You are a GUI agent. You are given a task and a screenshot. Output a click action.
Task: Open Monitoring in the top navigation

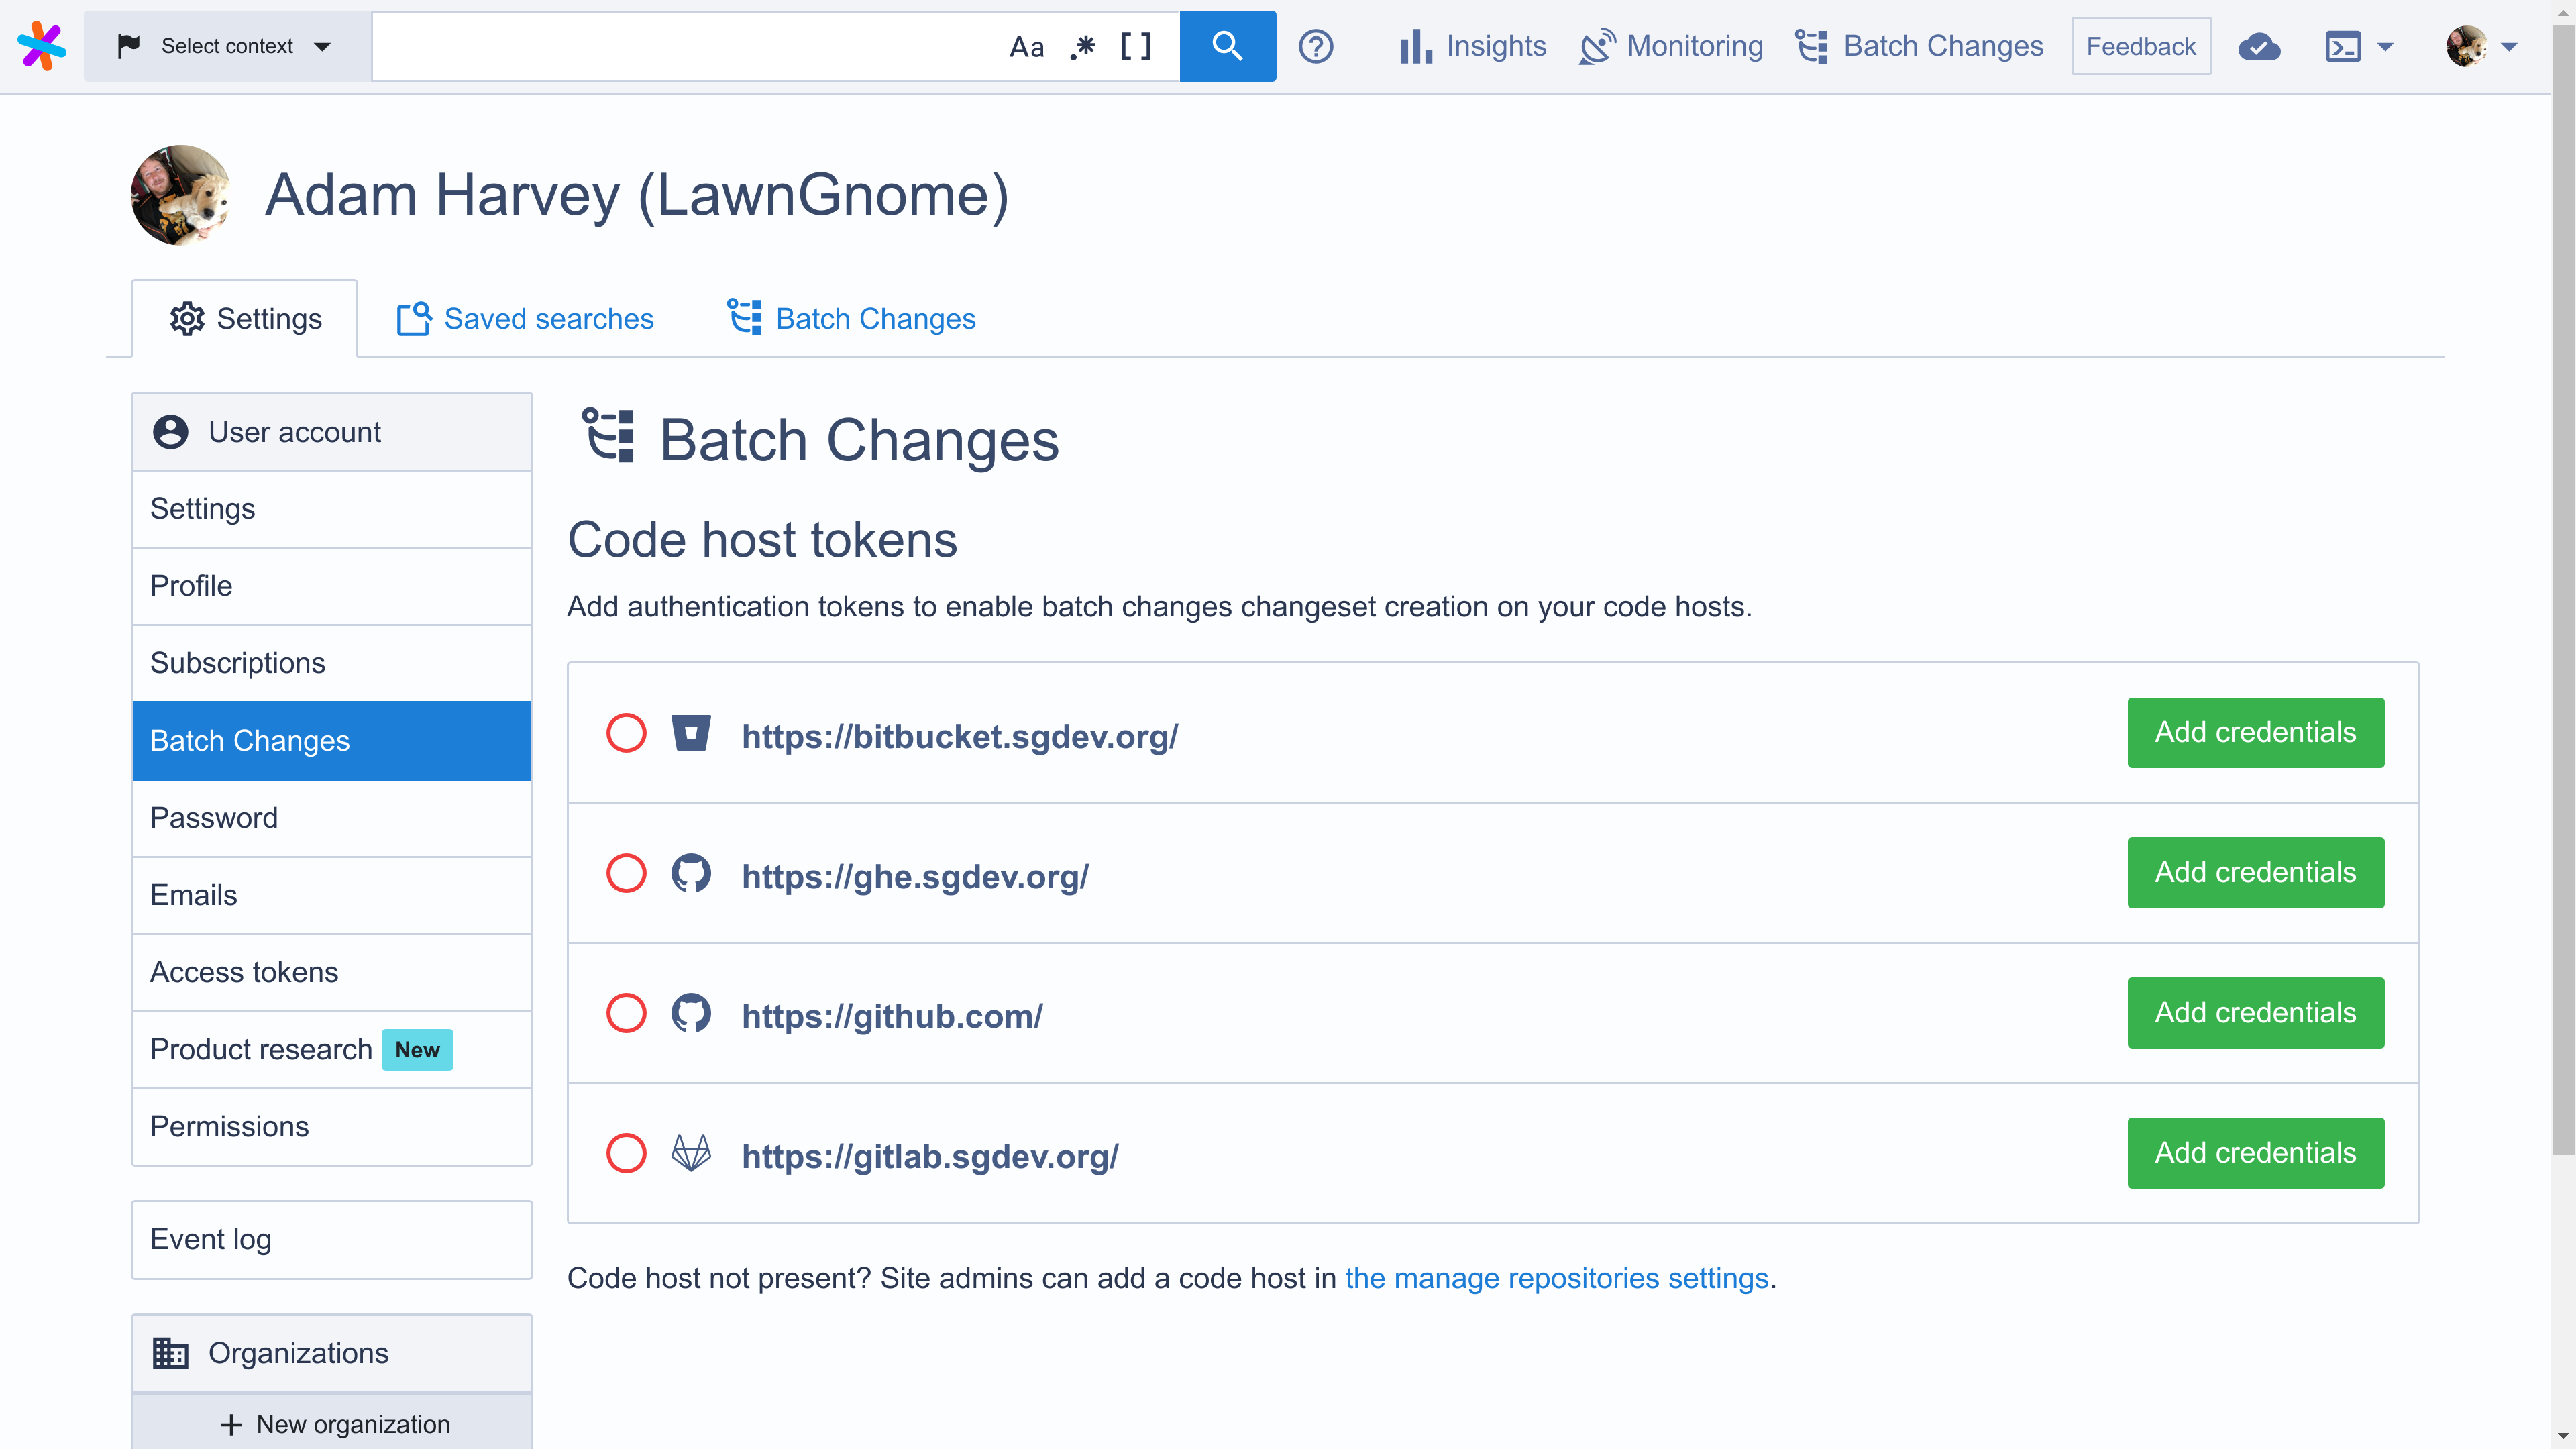[x=1671, y=46]
